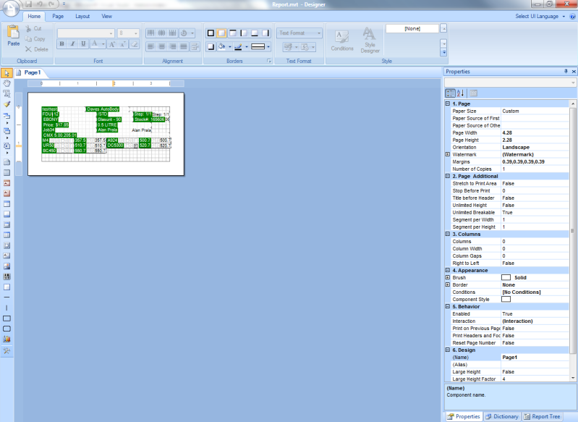Select the table grid component in toolbox

click(x=7, y=235)
